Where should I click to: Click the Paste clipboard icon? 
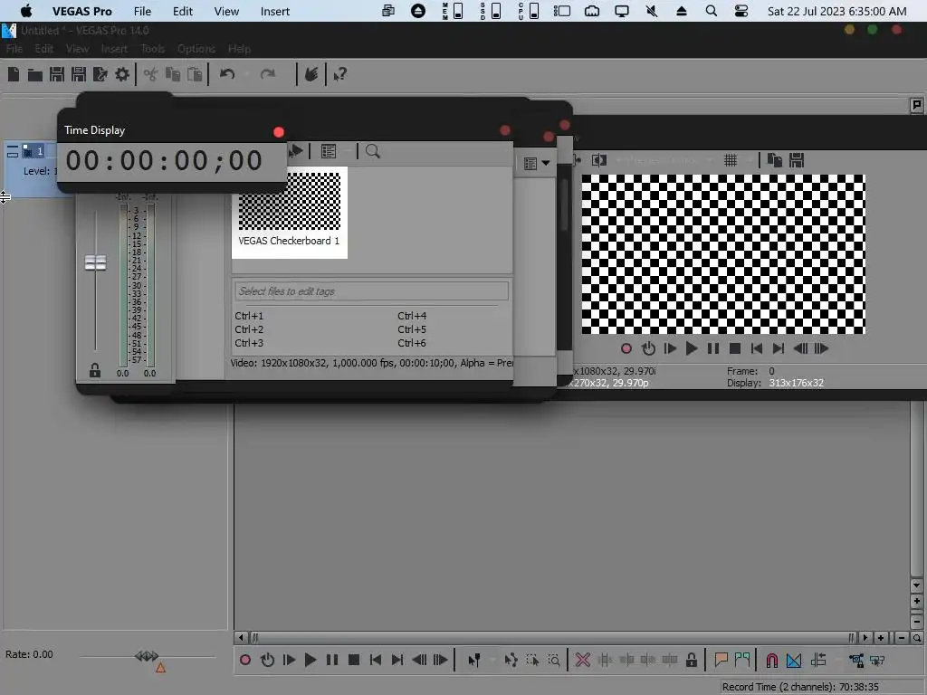[x=195, y=74]
